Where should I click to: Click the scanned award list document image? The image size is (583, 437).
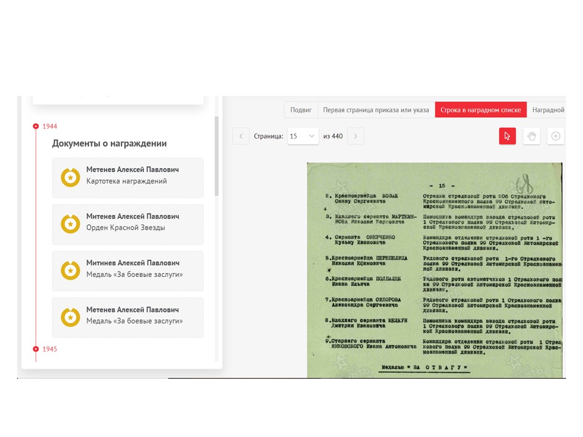pyautogui.click(x=435, y=270)
